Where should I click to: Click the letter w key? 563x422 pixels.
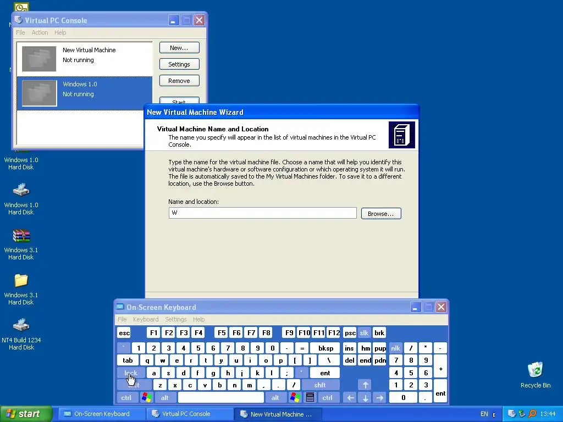tap(162, 360)
